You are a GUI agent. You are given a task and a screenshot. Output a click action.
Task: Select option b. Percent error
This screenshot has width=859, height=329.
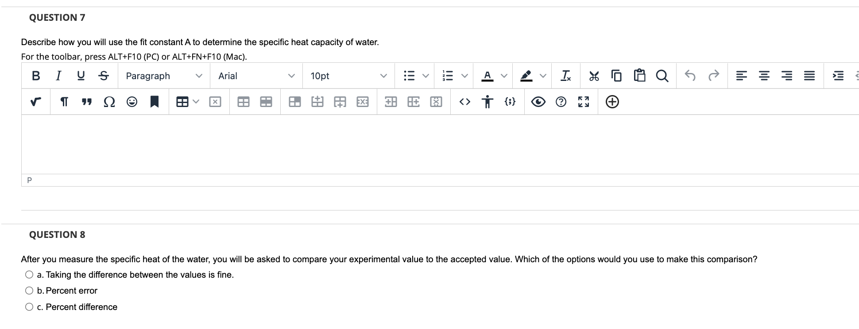coord(29,291)
